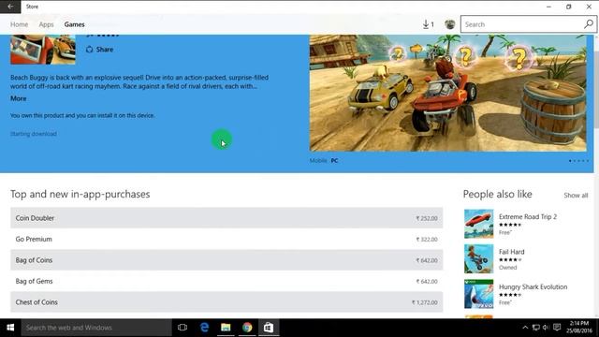Switch screenshots to PC
The image size is (599, 337).
click(x=334, y=160)
